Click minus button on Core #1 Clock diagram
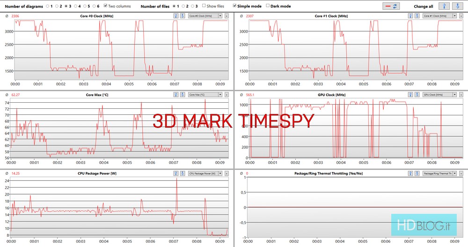The image size is (468, 247). (461, 16)
